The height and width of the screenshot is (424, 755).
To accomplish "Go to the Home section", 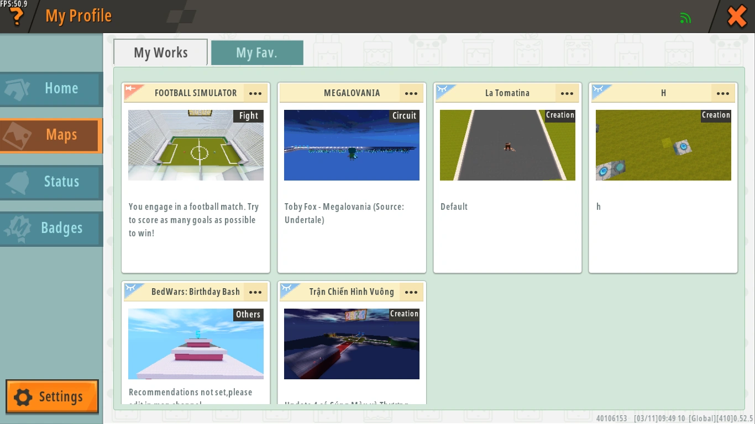I will click(x=51, y=89).
